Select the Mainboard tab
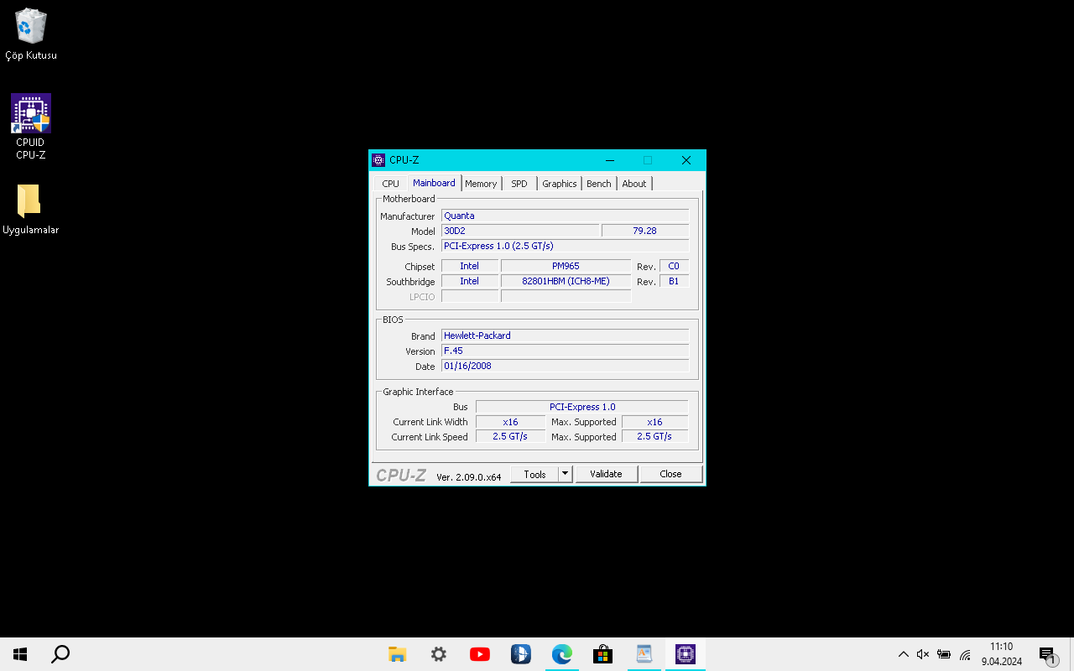Screen dimensions: 1074x671 434,183
